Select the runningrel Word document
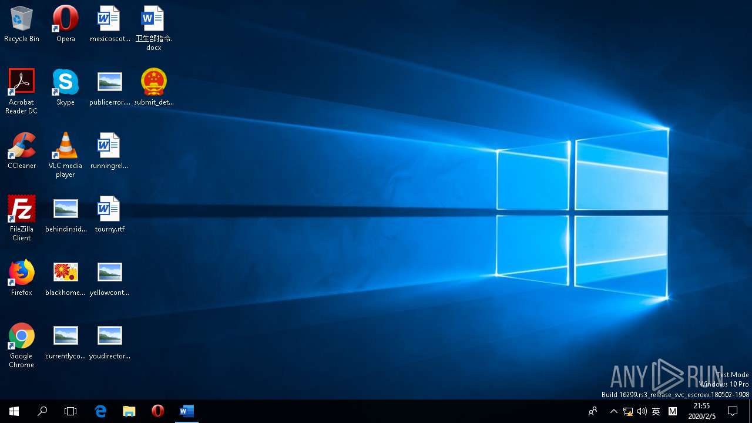The width and height of the screenshot is (752, 423). (109, 151)
